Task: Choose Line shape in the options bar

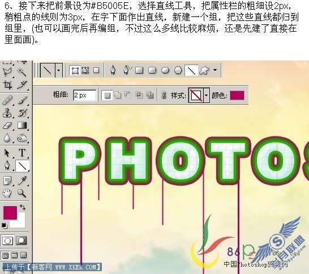Action: [191, 70]
